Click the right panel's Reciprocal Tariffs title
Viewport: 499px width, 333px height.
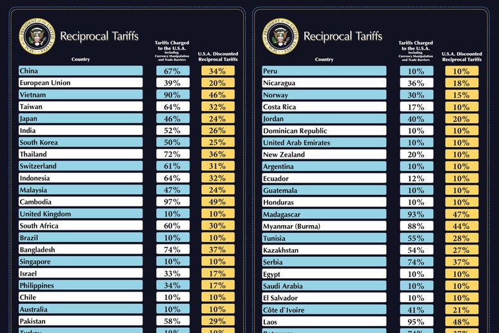tap(342, 36)
